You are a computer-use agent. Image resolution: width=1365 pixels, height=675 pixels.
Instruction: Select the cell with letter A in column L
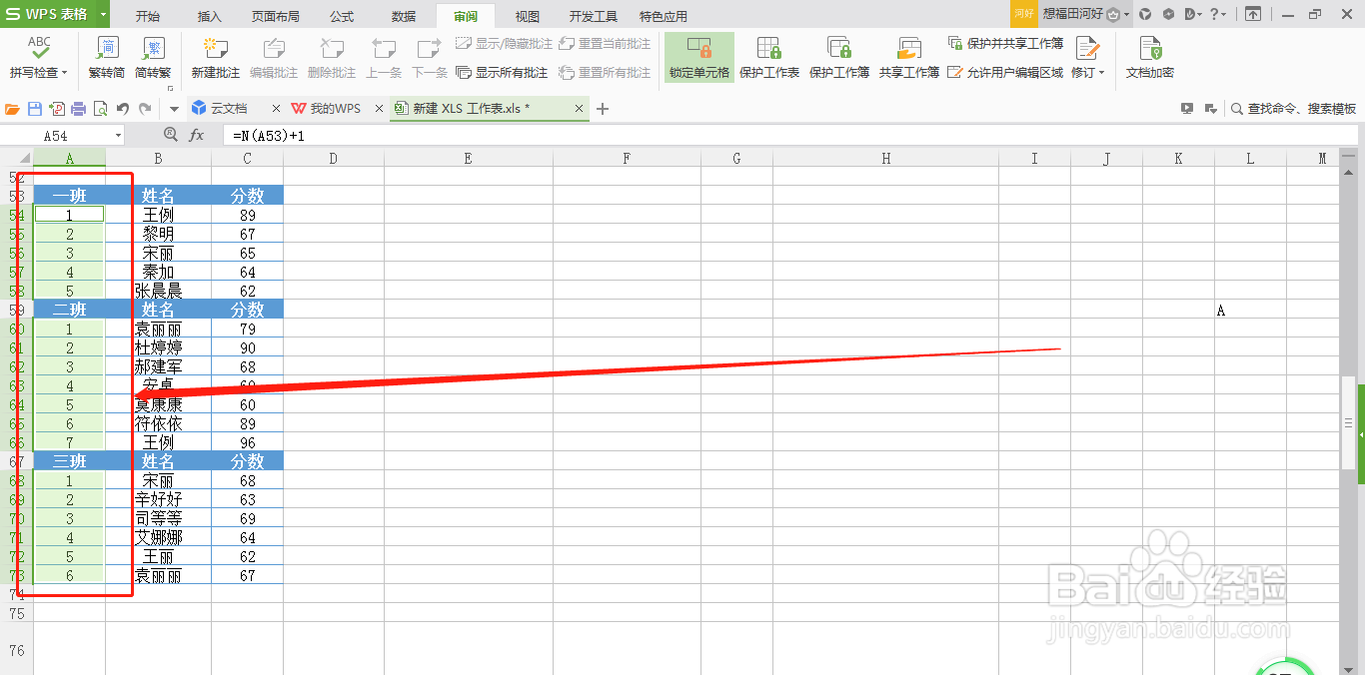point(1251,311)
